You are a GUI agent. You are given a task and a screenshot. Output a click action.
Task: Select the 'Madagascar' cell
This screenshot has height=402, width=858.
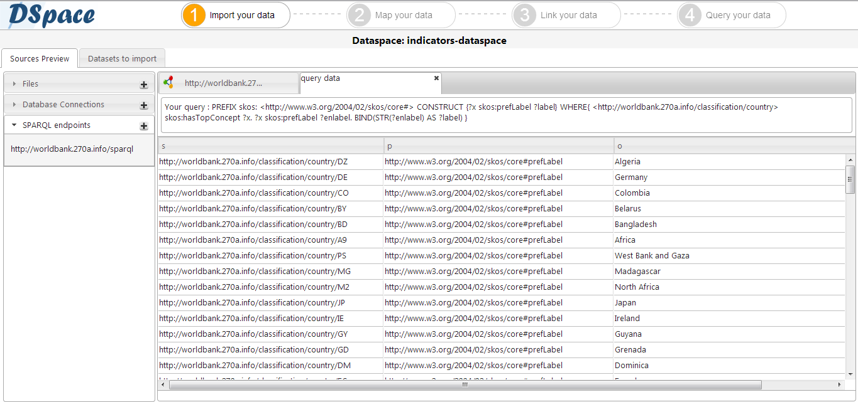[x=729, y=272]
